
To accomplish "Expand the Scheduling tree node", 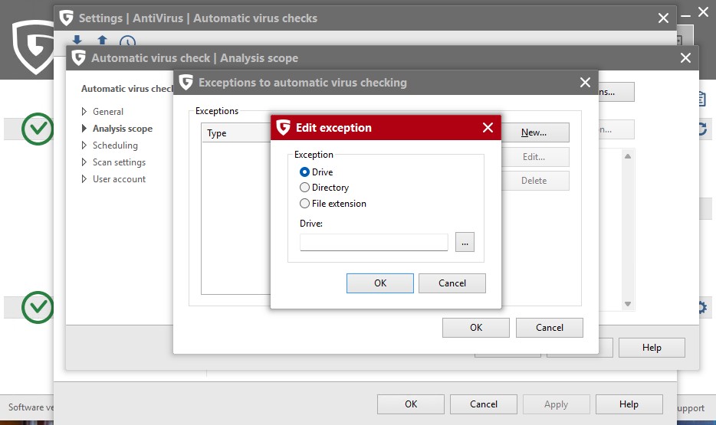I will click(84, 145).
